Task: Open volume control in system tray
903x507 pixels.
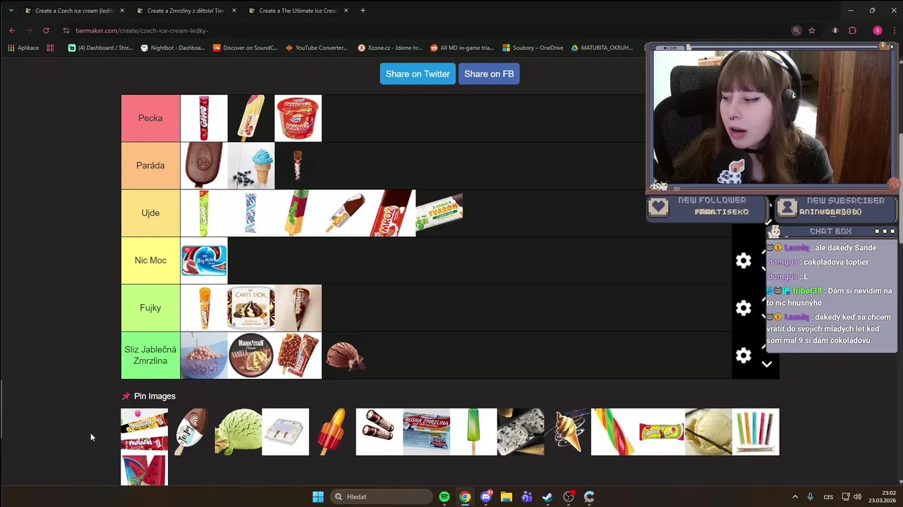Action: point(857,496)
